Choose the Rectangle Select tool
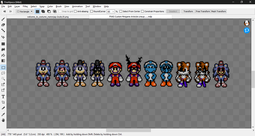The image size is (255, 136). (x=3, y=67)
